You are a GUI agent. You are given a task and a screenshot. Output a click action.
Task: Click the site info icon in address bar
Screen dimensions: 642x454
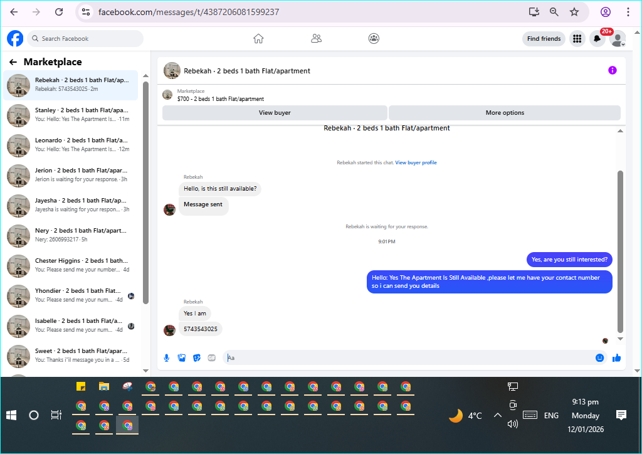coord(85,12)
